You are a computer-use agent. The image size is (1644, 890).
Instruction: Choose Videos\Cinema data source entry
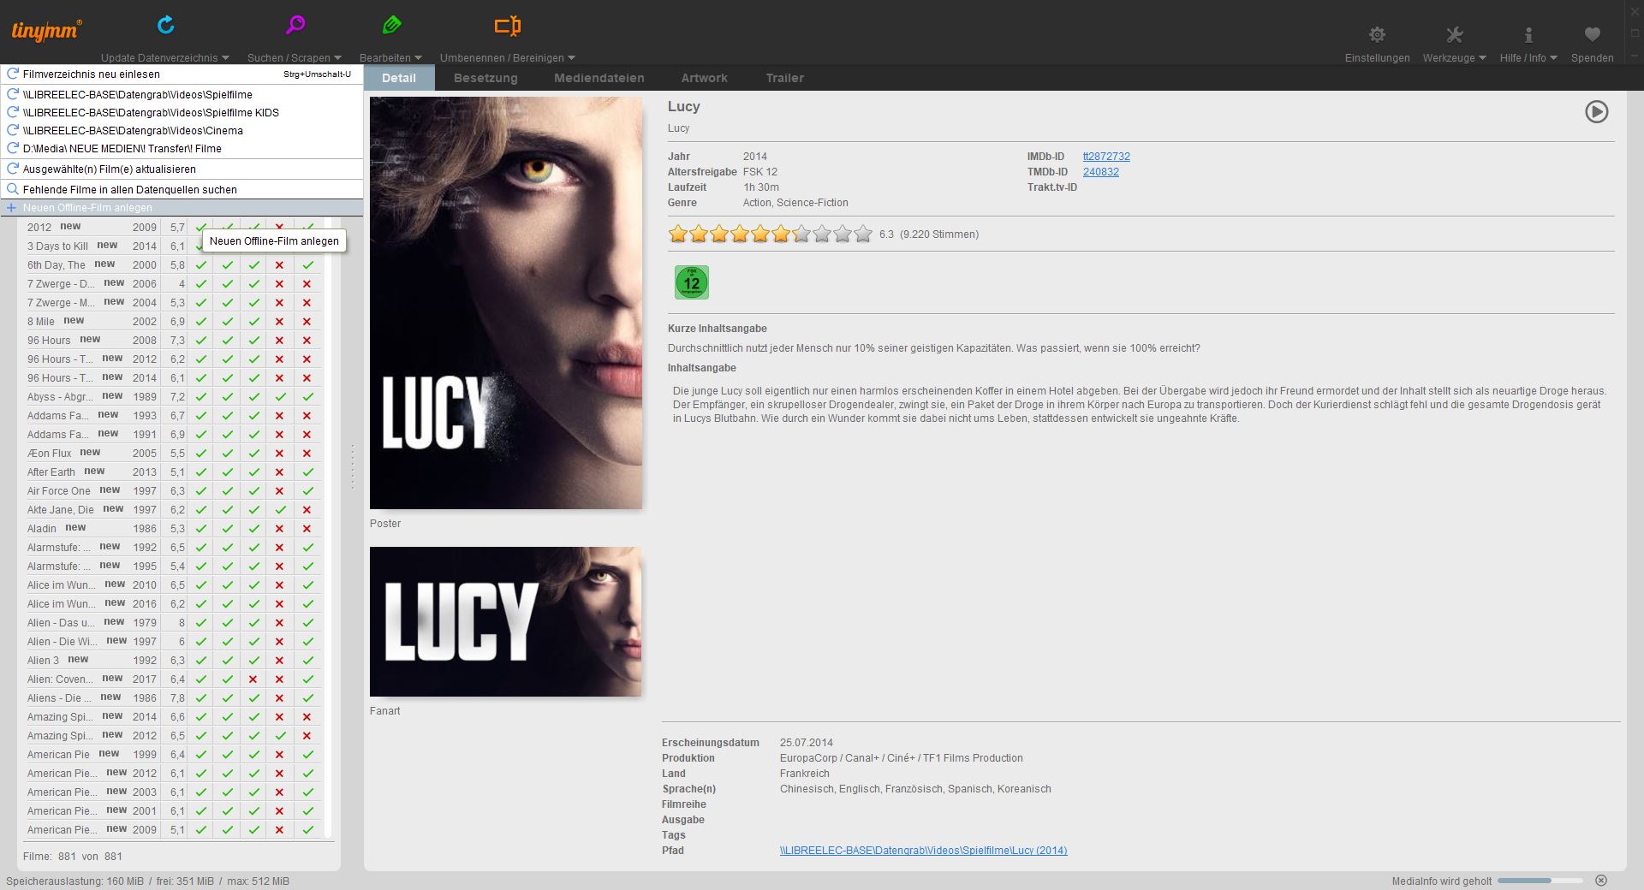(182, 130)
